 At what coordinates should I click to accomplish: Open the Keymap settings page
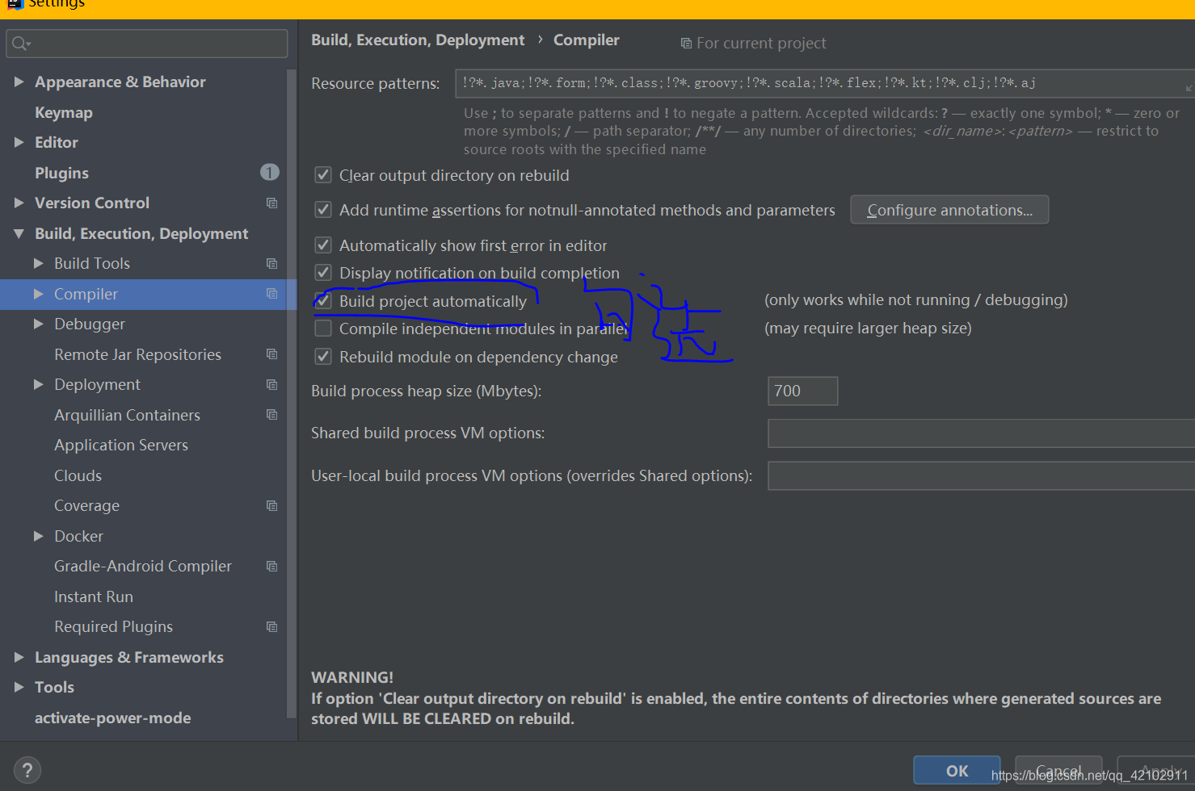pos(63,112)
